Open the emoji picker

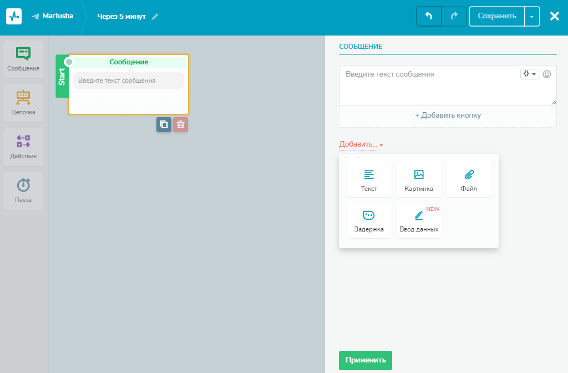[x=547, y=74]
